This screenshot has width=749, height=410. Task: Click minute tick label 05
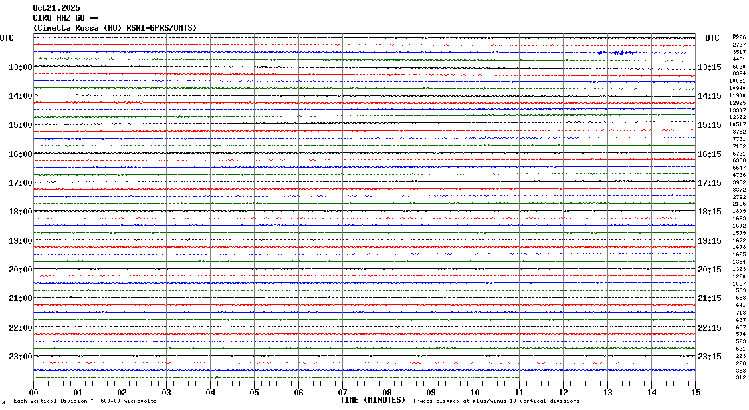click(255, 393)
